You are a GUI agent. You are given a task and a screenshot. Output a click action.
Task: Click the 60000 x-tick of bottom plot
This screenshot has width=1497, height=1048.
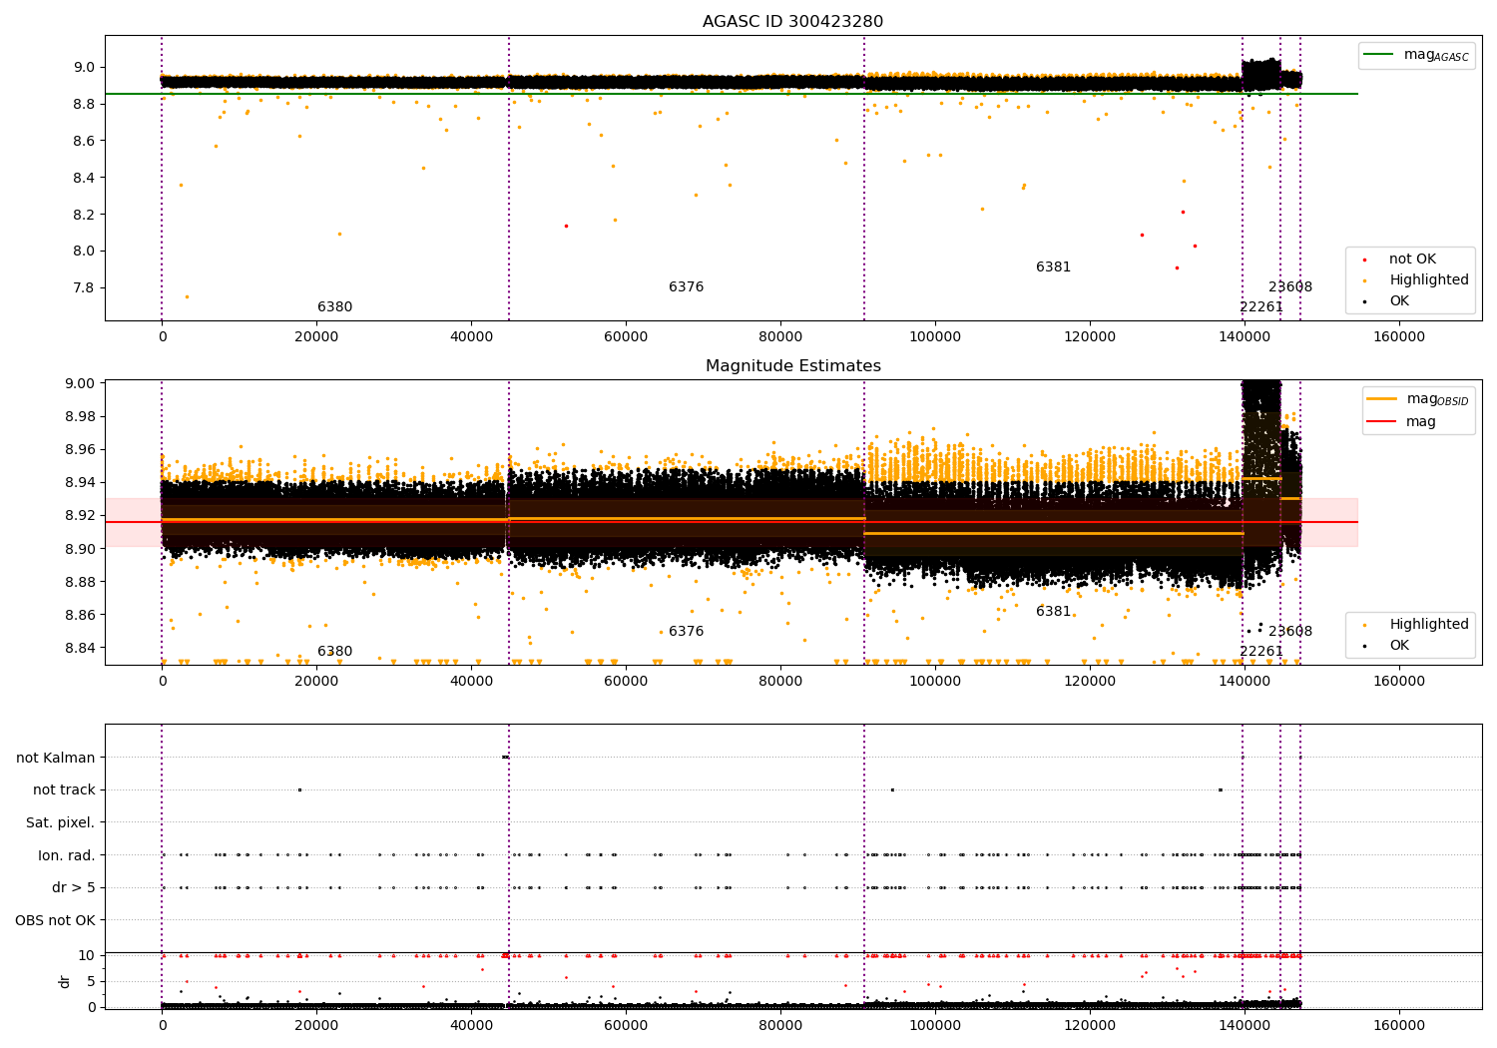tap(626, 1025)
